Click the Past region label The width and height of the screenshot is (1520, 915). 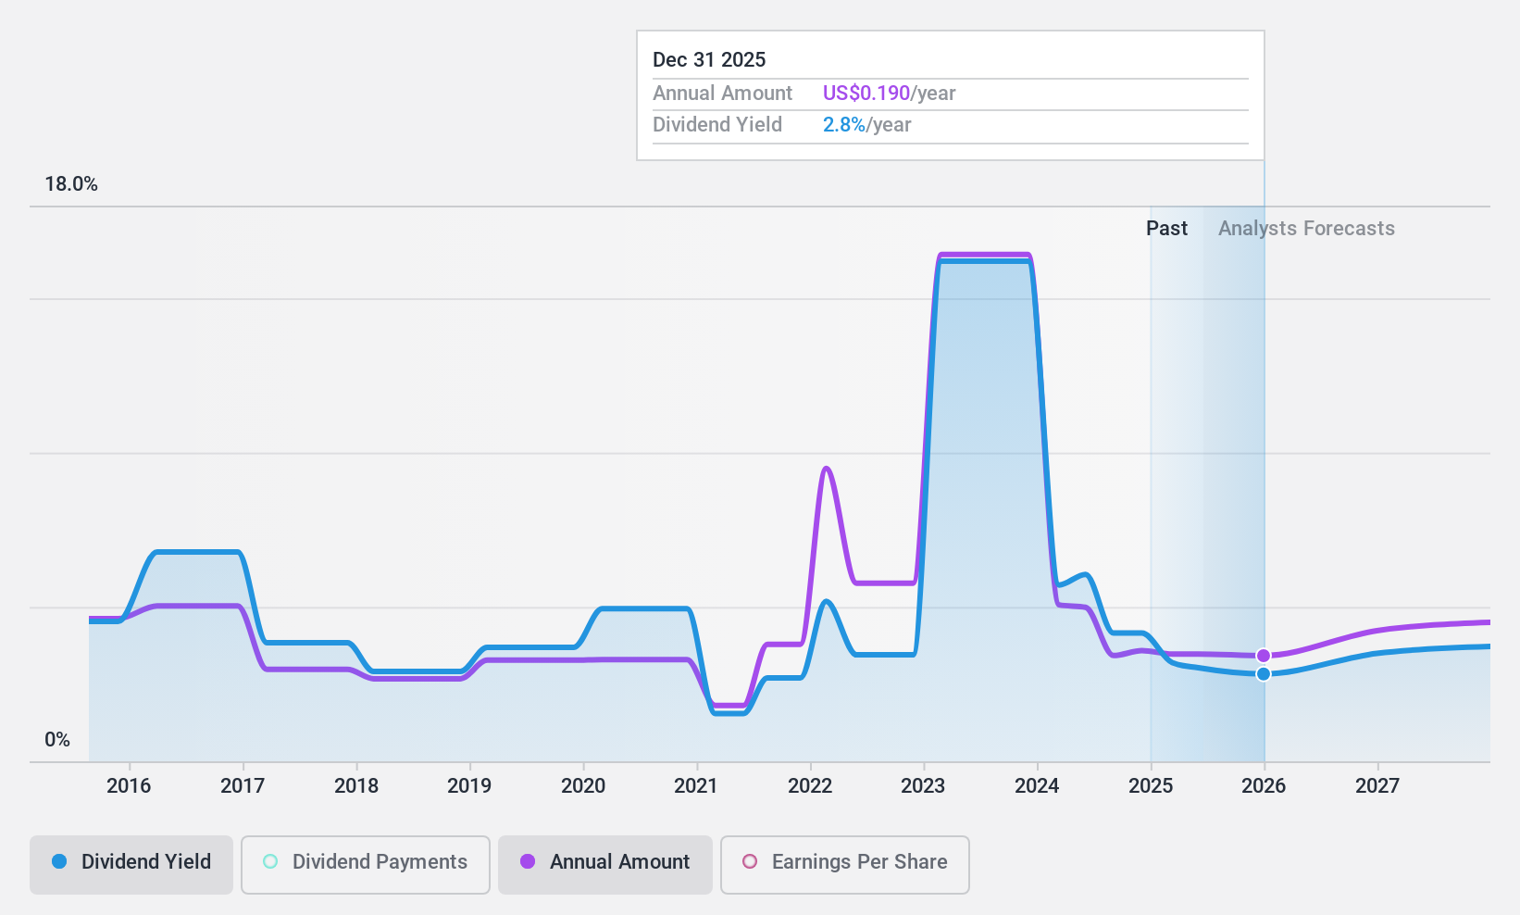1166,229
